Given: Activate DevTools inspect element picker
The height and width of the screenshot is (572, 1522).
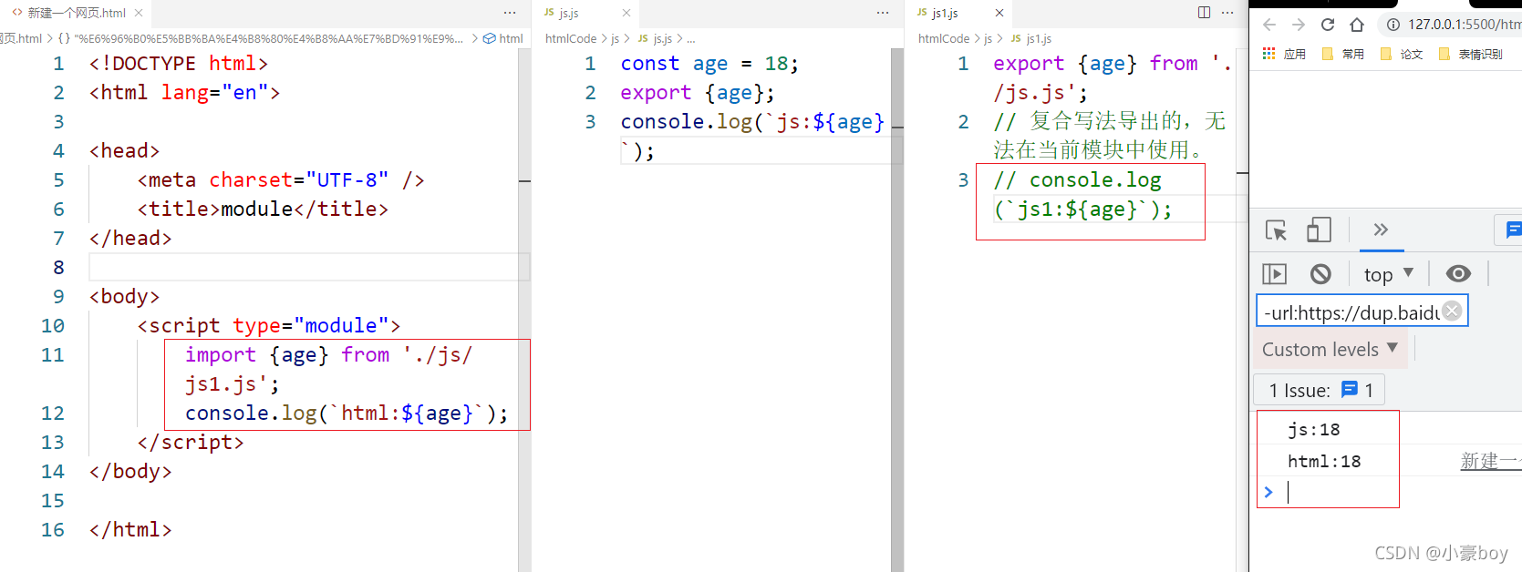Looking at the screenshot, I should point(1276,230).
